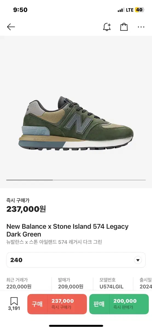Tap the 200,000 즉시 판매가 price
Image resolution: width=152 pixels, height=330 pixels.
pos(125,304)
